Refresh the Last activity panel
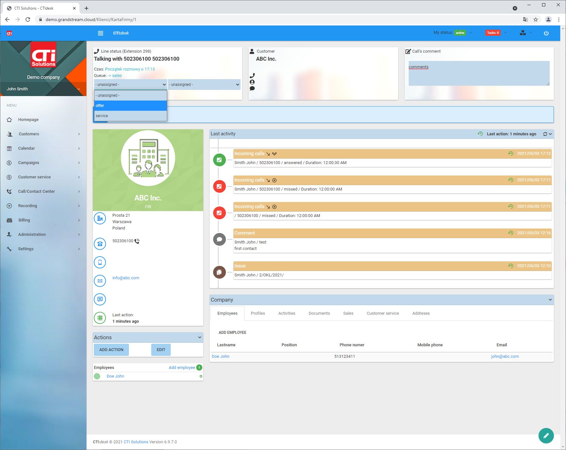This screenshot has width=566, height=450. 545,134
